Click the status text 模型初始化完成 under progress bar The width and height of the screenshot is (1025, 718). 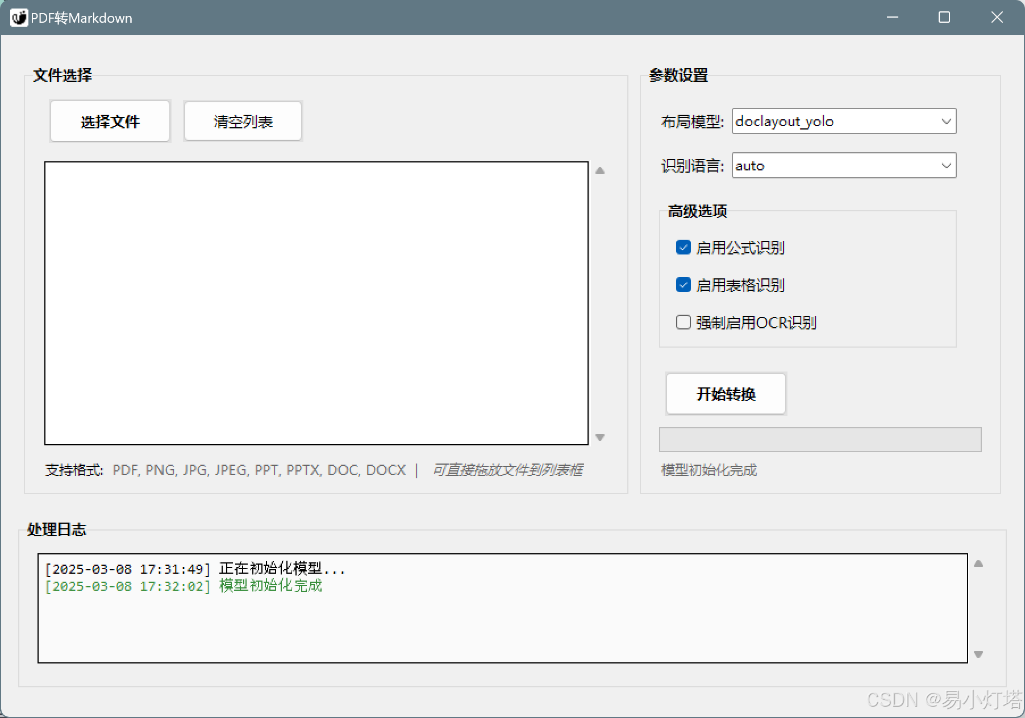coord(709,470)
